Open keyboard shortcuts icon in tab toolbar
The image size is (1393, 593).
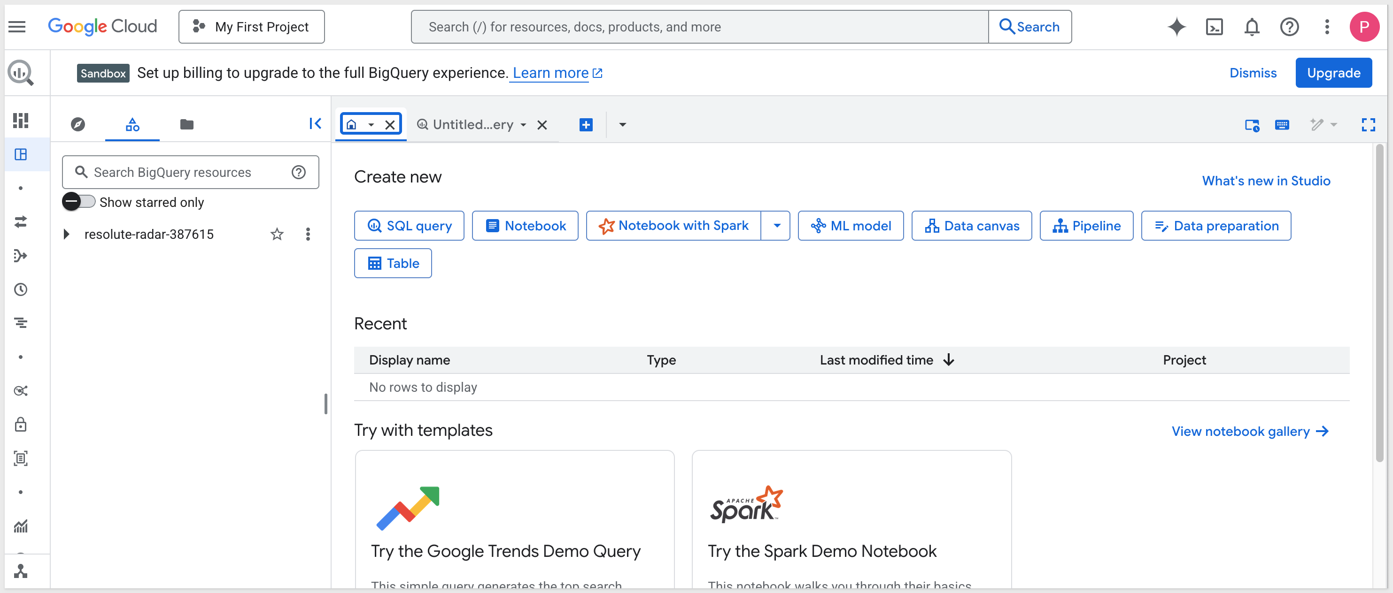pyautogui.click(x=1282, y=125)
